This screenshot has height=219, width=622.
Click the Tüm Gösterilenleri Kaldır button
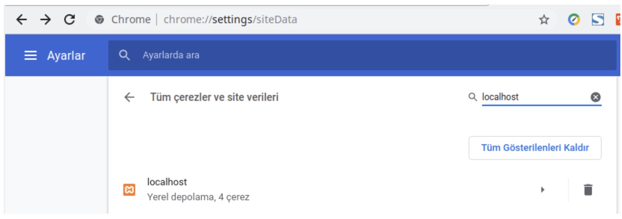(535, 148)
